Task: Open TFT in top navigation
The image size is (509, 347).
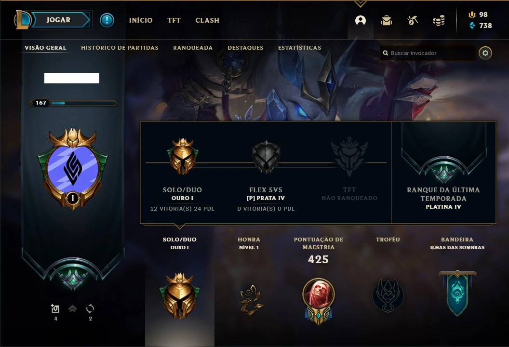Action: pyautogui.click(x=174, y=20)
